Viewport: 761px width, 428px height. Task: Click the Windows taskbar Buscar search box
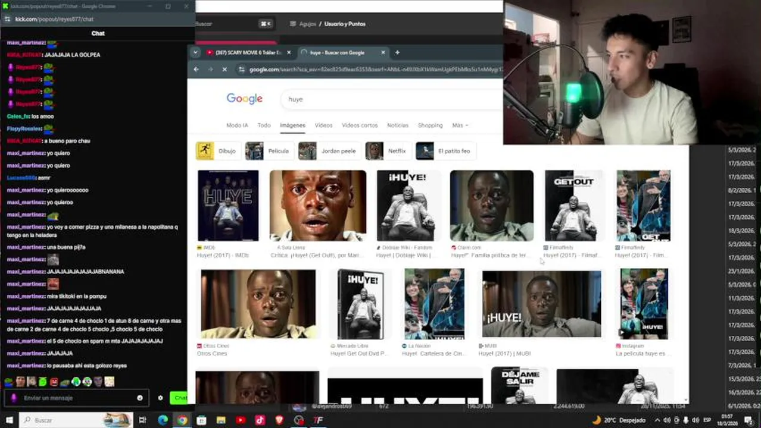click(x=76, y=420)
